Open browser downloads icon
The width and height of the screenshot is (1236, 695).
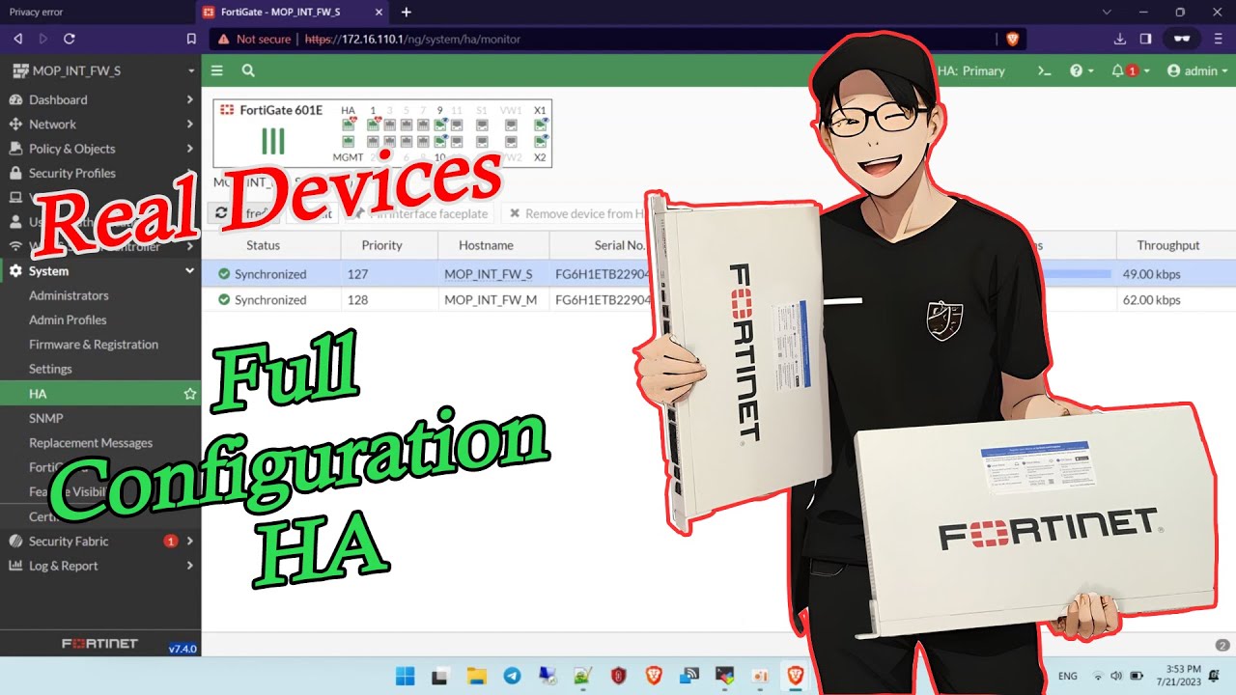point(1120,39)
